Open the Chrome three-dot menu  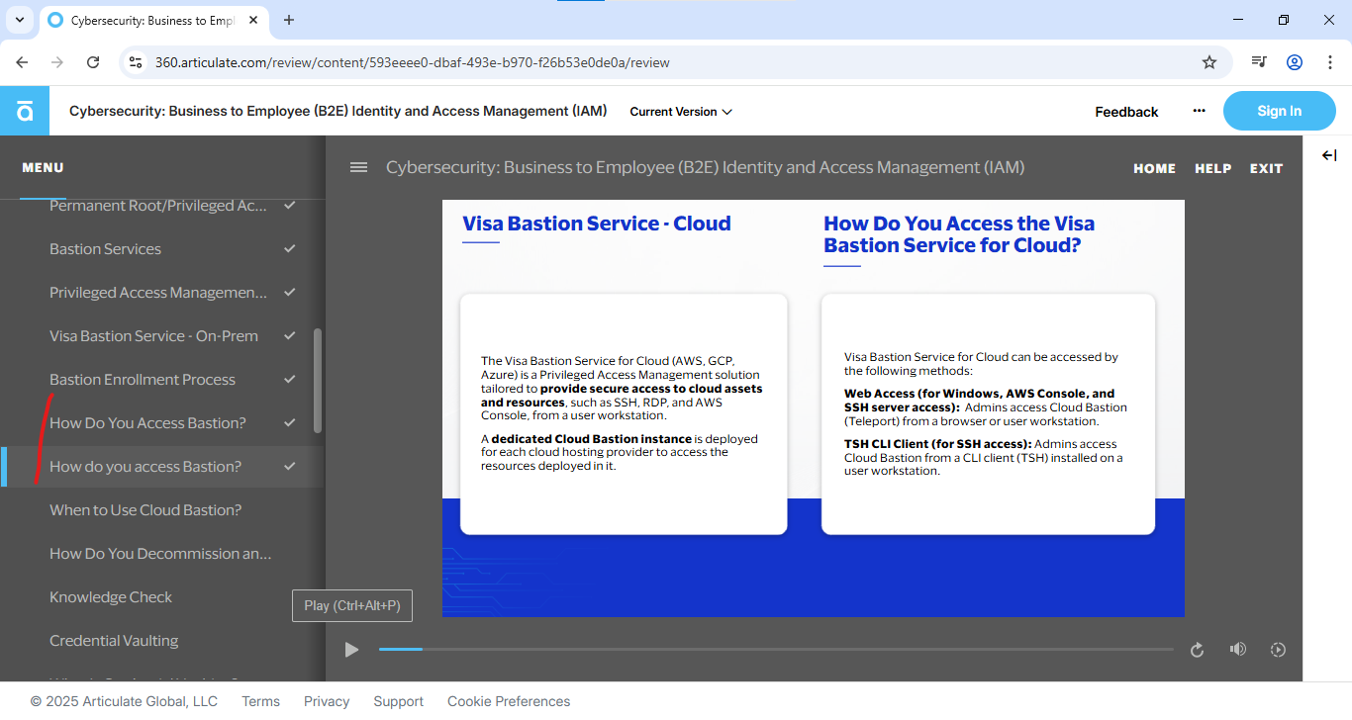point(1329,62)
